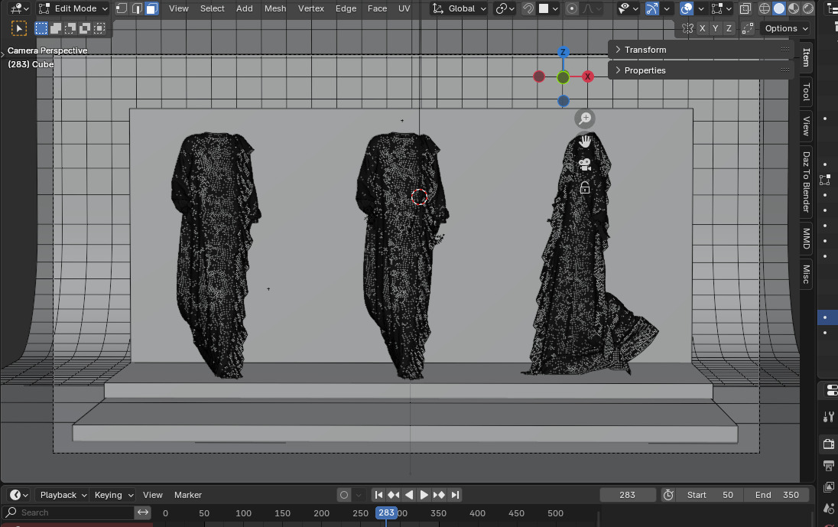Switch to solid shading
The width and height of the screenshot is (838, 527).
[779, 8]
